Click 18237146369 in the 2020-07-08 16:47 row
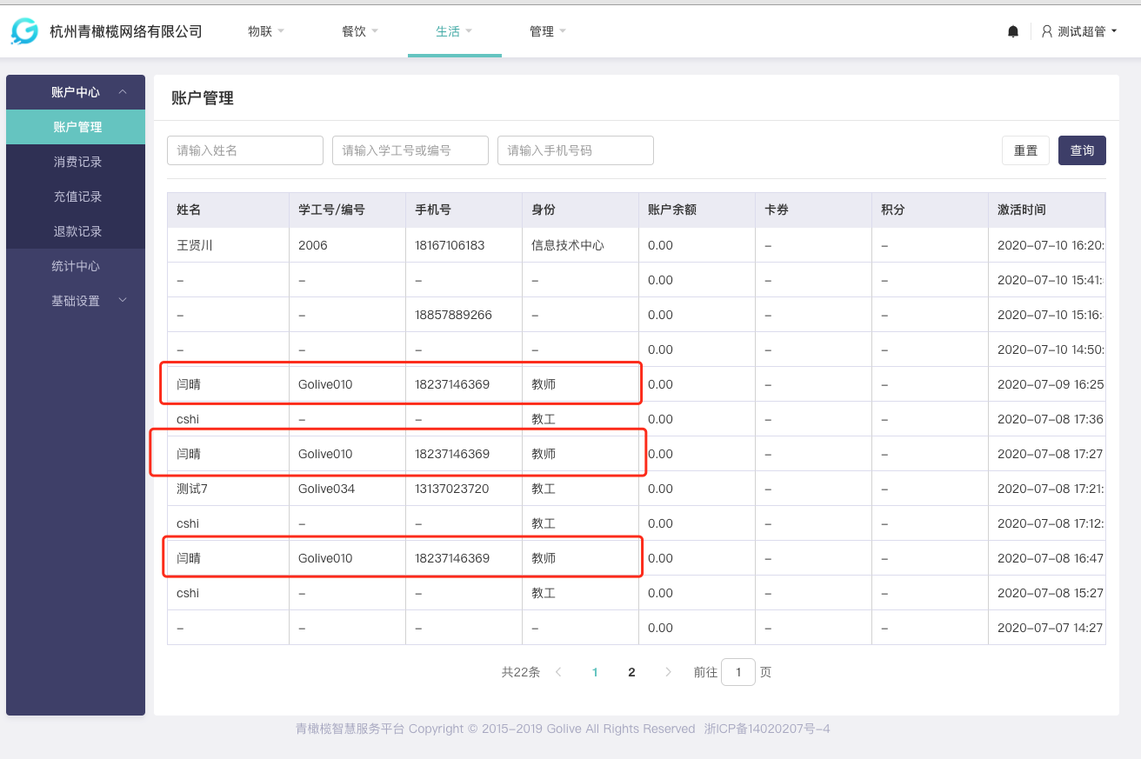1141x759 pixels. pyautogui.click(x=452, y=558)
